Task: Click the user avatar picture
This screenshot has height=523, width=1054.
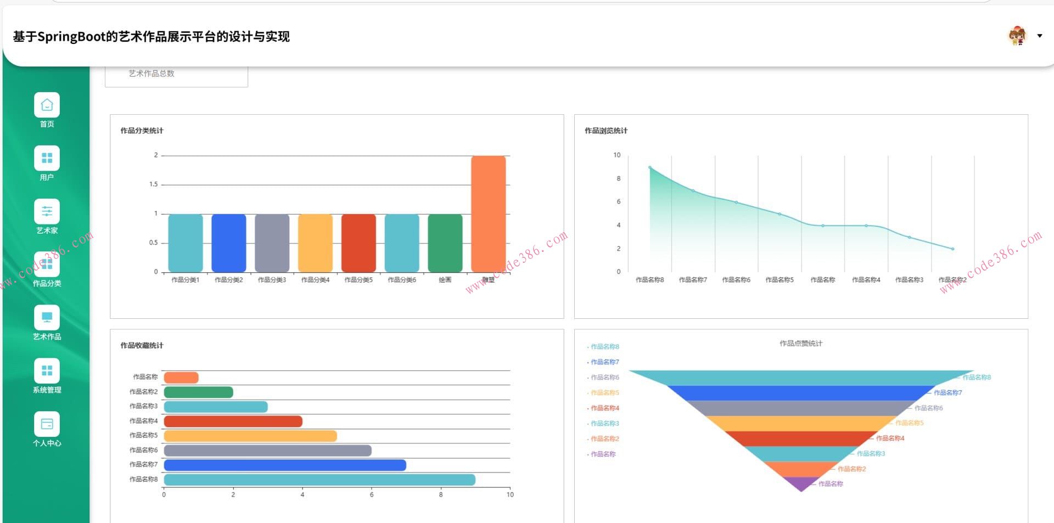Action: (1017, 36)
